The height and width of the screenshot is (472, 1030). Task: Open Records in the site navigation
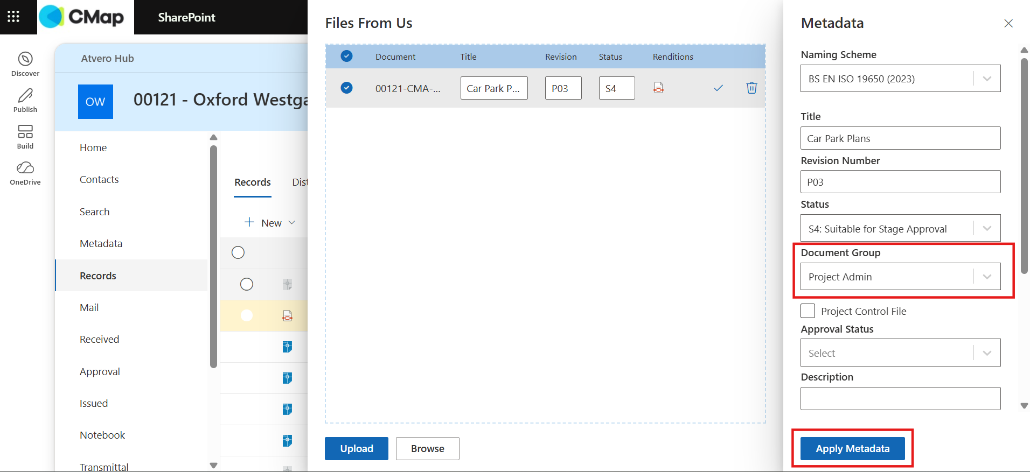point(131,276)
